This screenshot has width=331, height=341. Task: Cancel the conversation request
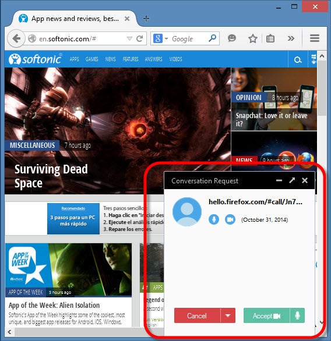[197, 315]
